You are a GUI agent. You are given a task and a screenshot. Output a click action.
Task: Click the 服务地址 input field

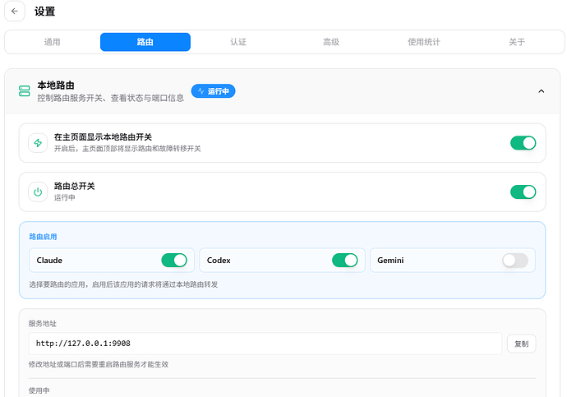265,344
